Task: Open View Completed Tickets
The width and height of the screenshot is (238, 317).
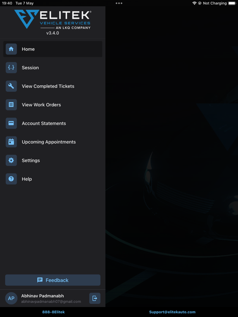Action: point(52,86)
